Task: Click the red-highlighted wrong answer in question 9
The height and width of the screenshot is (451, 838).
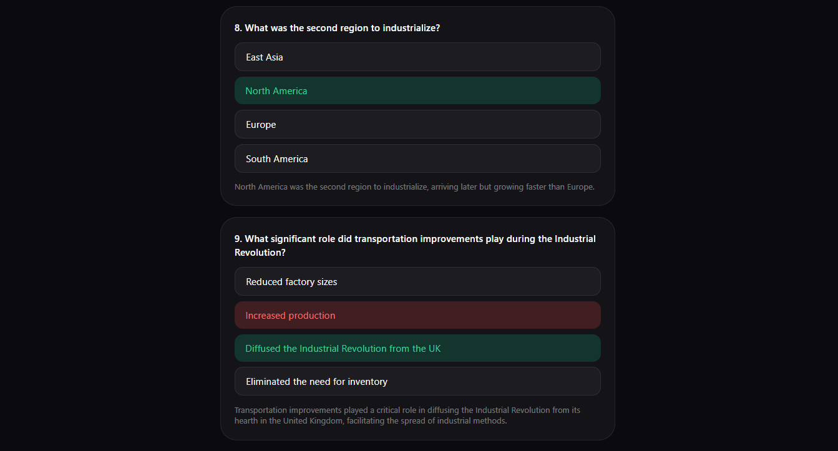Action: tap(417, 315)
